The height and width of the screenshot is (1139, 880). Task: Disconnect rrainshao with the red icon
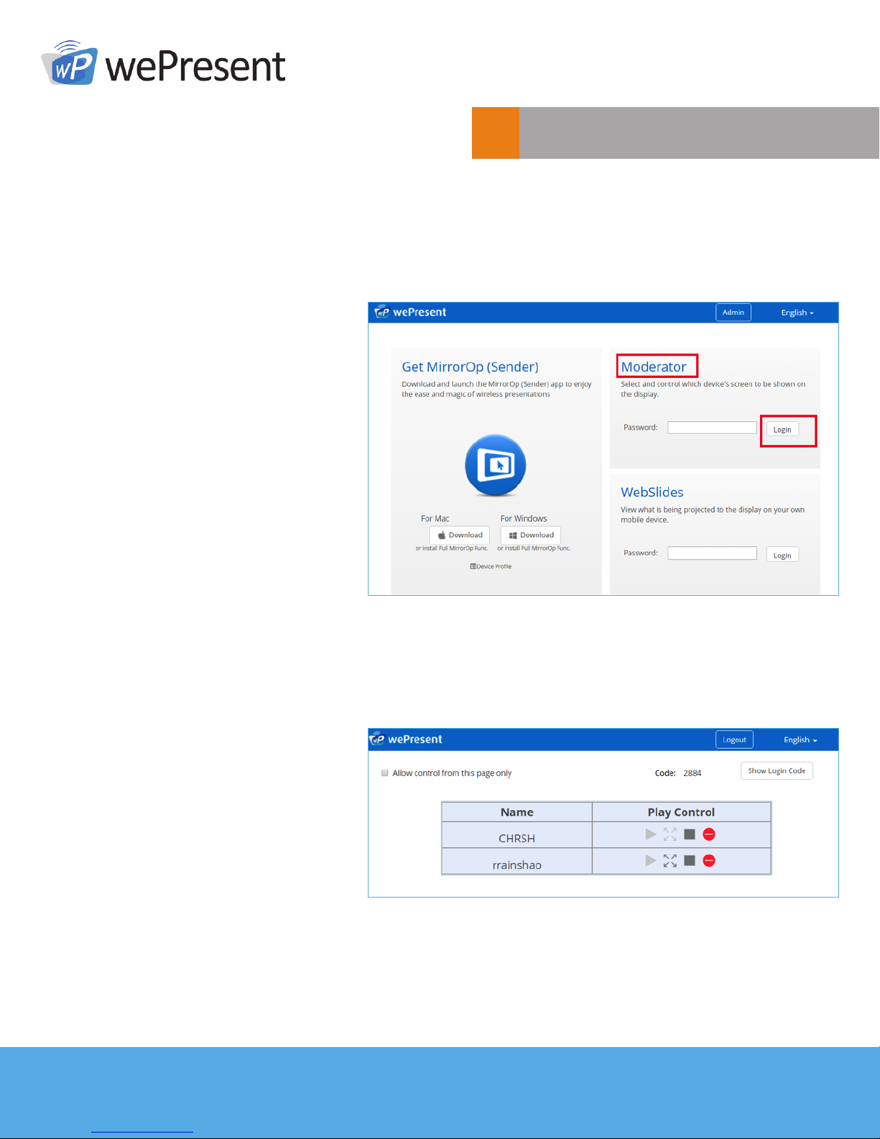pos(709,861)
